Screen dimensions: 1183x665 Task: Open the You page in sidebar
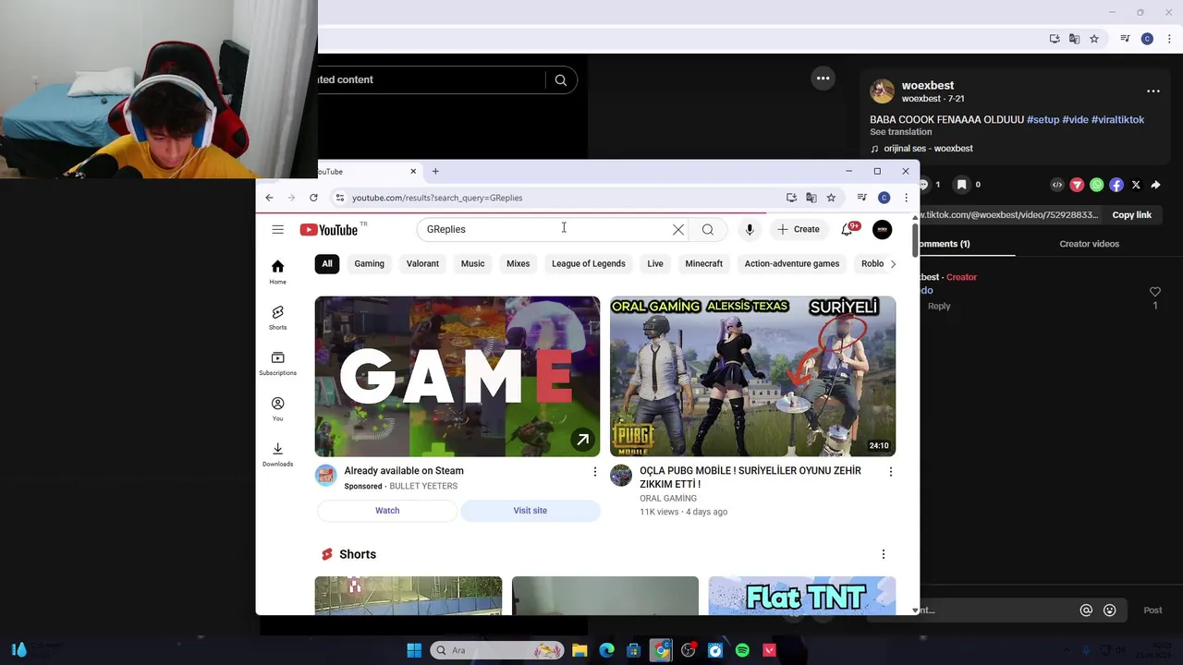[x=277, y=408]
